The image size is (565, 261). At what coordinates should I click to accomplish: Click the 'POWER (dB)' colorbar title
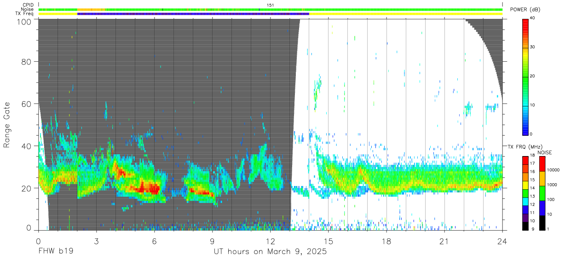coord(525,10)
